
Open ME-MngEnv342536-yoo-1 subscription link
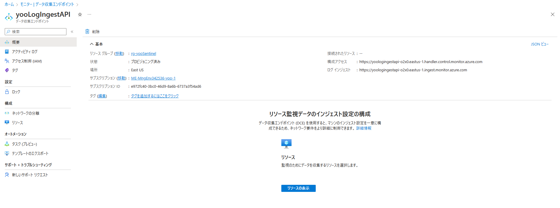tap(153, 78)
